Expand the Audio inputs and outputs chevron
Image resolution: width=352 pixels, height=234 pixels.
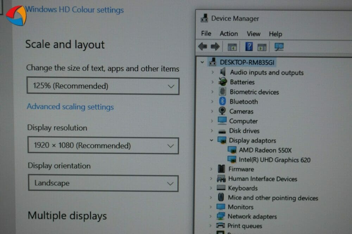[212, 72]
